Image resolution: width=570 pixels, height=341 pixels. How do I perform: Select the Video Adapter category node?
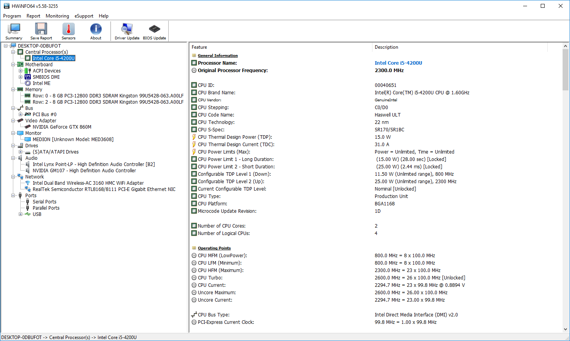tap(41, 121)
